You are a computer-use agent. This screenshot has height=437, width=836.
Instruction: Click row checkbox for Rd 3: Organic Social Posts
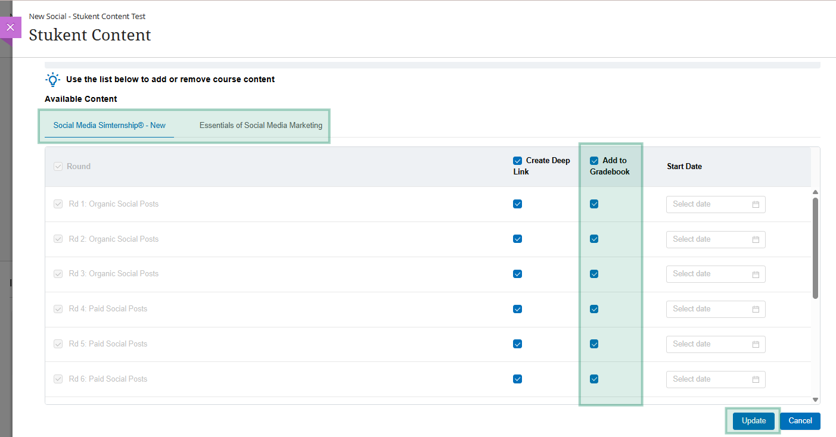(58, 274)
